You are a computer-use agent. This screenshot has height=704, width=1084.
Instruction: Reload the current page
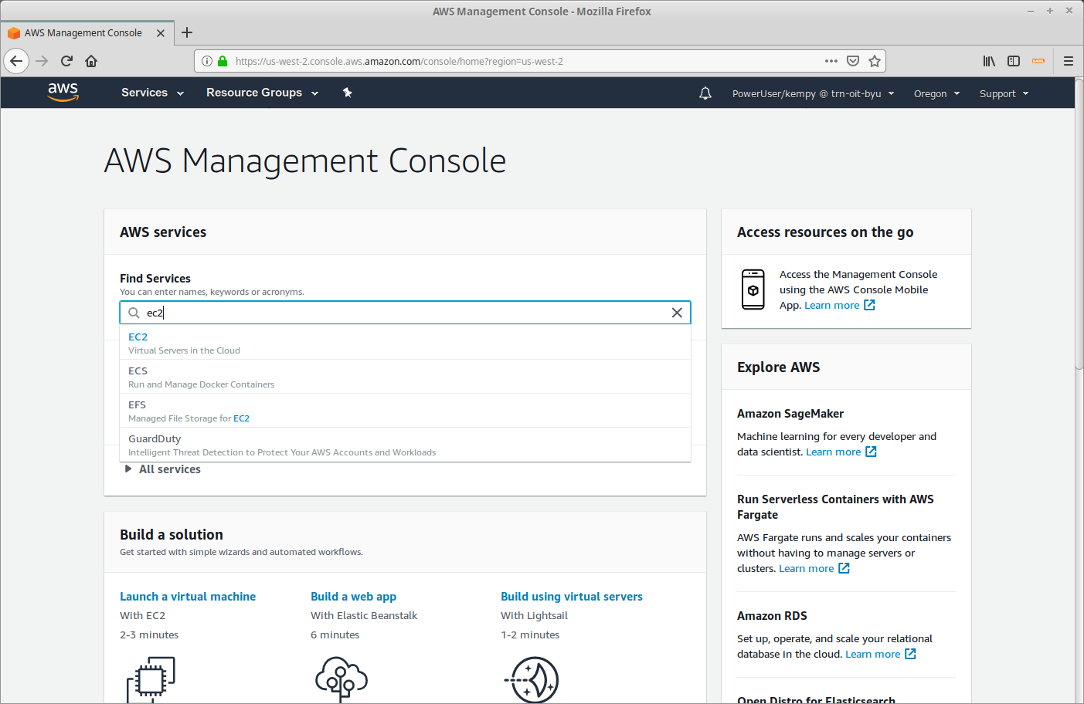(x=66, y=61)
